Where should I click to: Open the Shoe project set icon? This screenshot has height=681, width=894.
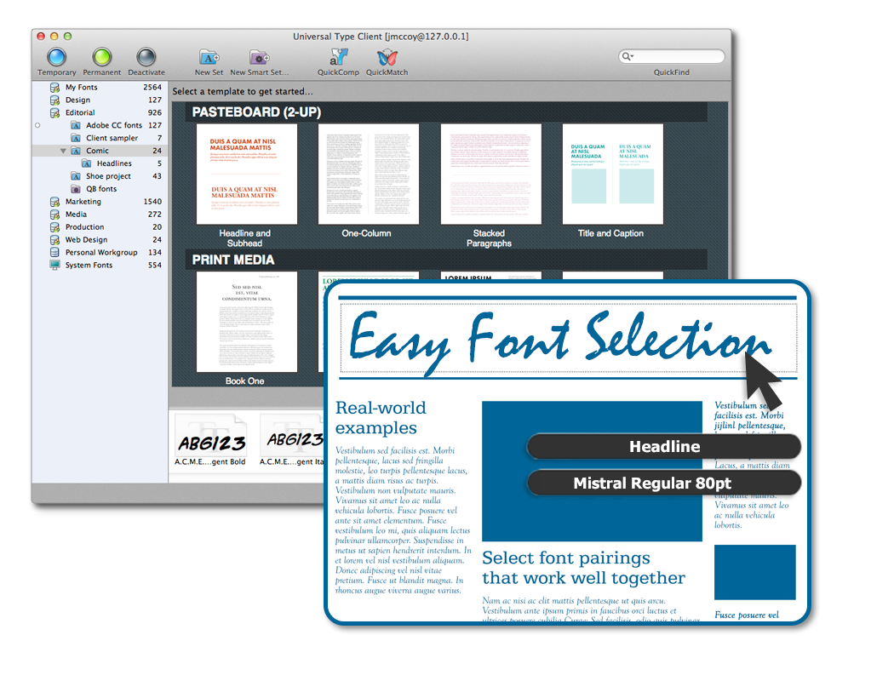[x=76, y=176]
